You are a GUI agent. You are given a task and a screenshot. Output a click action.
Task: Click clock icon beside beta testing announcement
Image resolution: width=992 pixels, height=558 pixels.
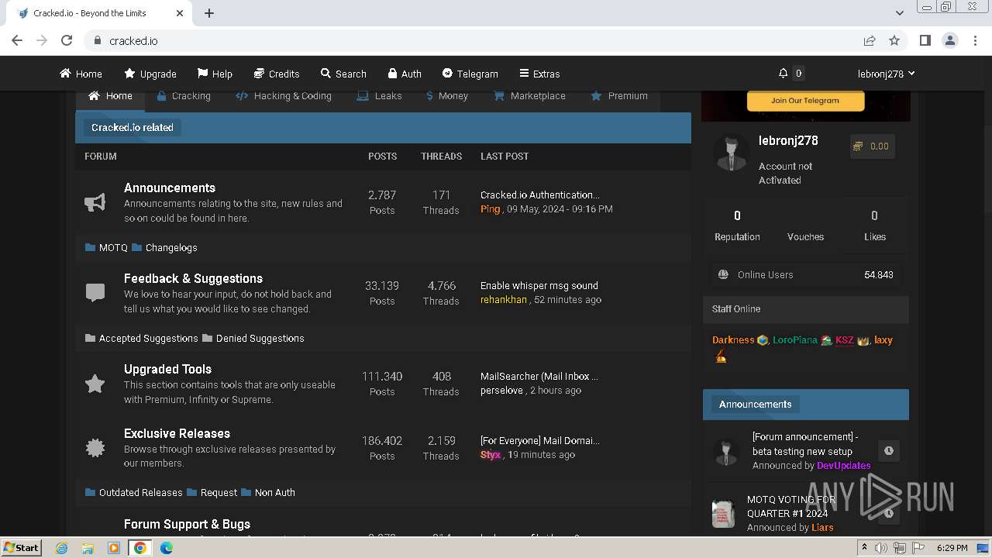point(889,450)
